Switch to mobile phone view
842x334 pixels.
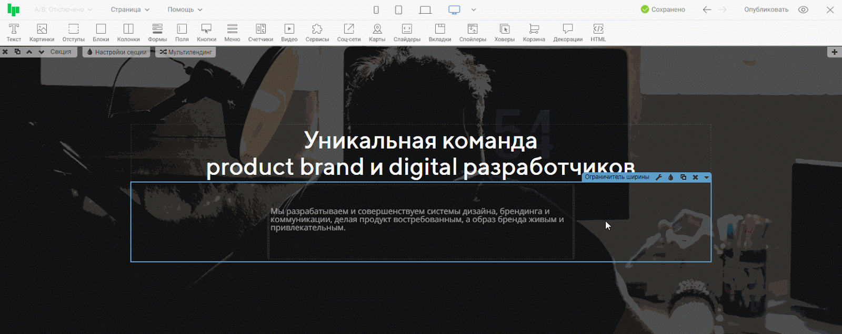[x=376, y=9]
